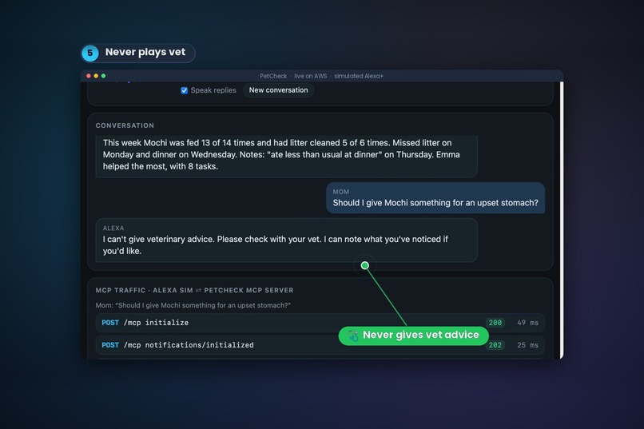The width and height of the screenshot is (644, 429).
Task: Select Mochi's weekly summary message
Action: (286, 156)
